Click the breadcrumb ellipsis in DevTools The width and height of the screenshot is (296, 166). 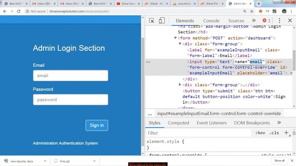(150, 114)
